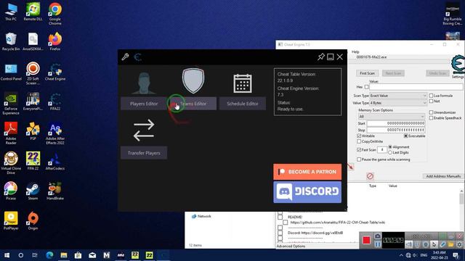Open the Players Editor
Viewport: 465px width, 261px height.
(x=144, y=104)
